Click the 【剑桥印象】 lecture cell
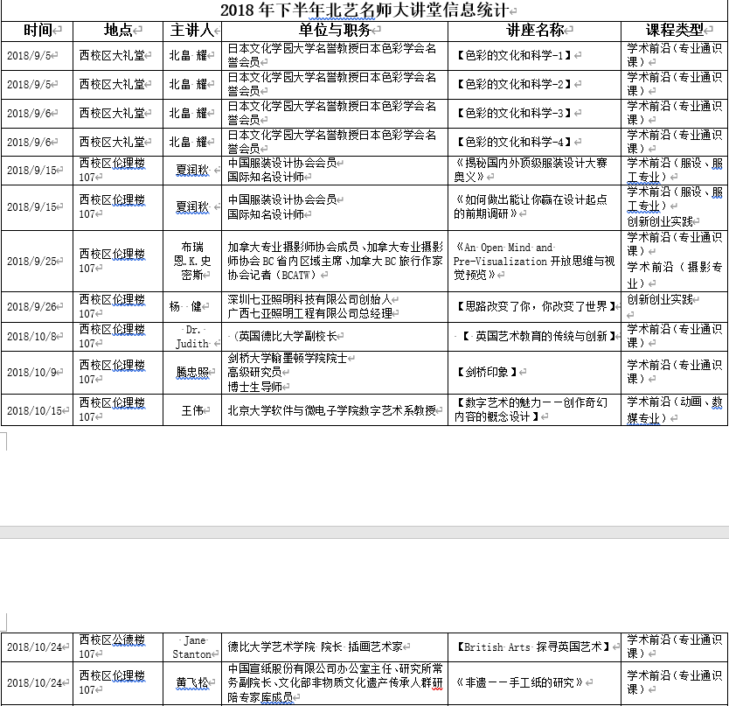729x706 pixels. point(487,373)
